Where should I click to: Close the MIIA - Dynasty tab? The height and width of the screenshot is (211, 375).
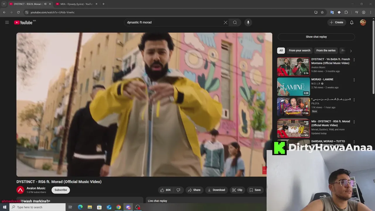(96, 4)
